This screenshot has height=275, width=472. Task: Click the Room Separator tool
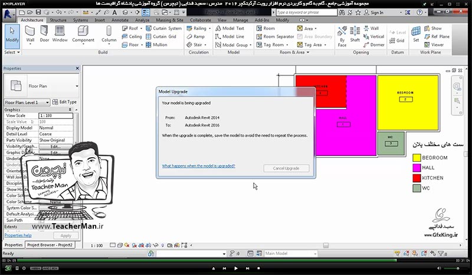click(x=275, y=37)
